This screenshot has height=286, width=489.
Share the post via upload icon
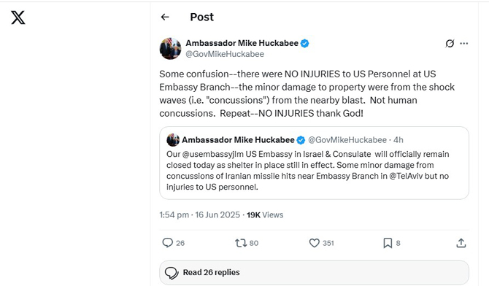click(461, 243)
